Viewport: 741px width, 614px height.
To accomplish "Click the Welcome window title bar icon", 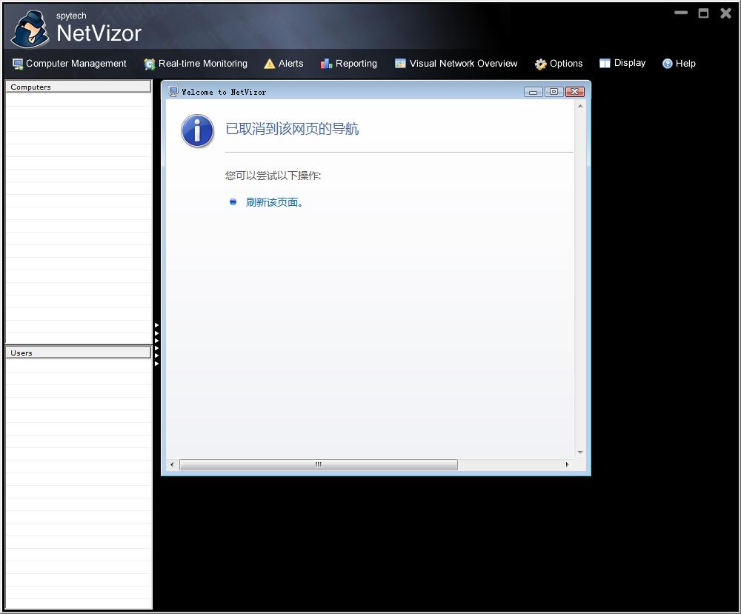I will (x=173, y=91).
